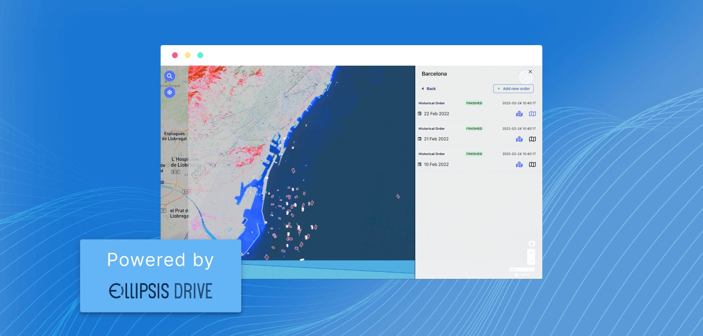Open detections map pin for 22 Feb 2022
The image size is (703, 336).
[x=519, y=114]
